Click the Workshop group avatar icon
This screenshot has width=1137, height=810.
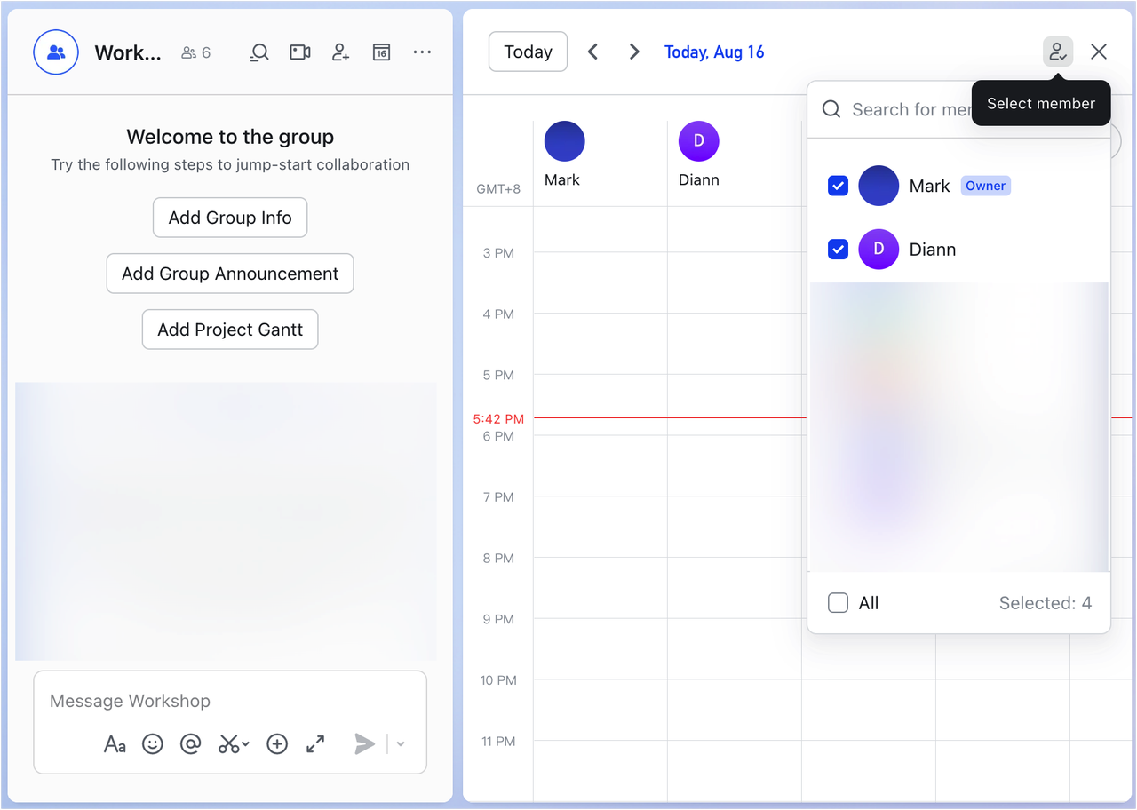point(56,52)
